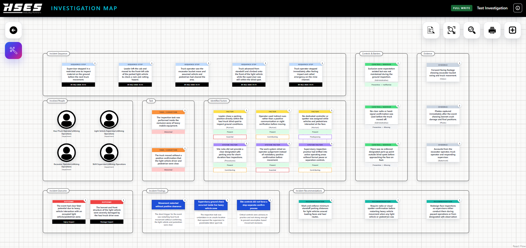
Task: Open the AI magic wand assistant
Action: 13,50
